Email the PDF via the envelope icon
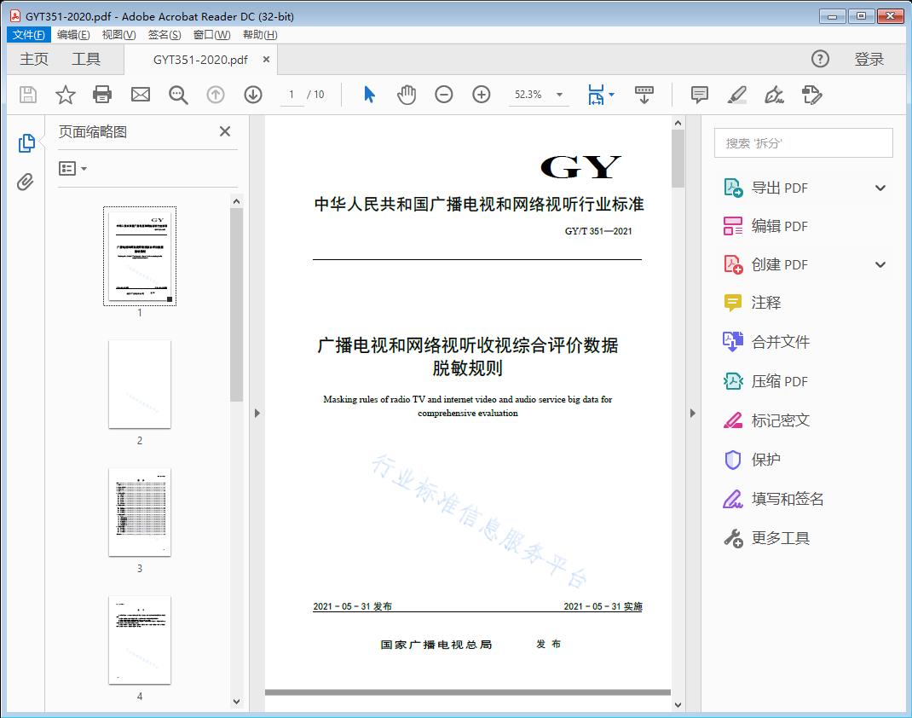 (x=140, y=95)
